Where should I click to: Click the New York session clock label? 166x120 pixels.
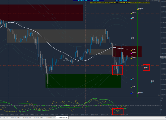point(115,3)
